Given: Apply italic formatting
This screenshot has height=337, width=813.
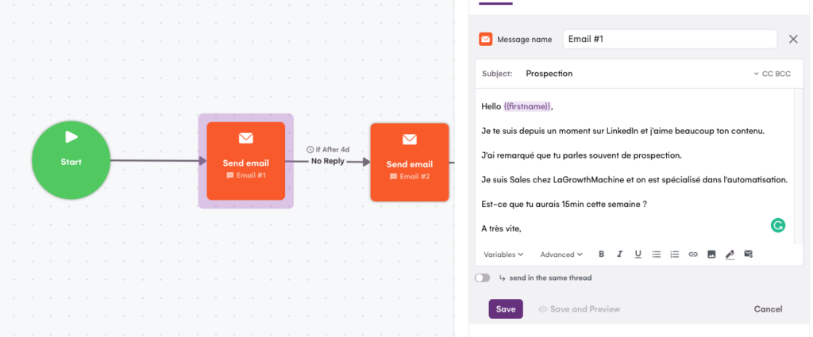Looking at the screenshot, I should 619,255.
